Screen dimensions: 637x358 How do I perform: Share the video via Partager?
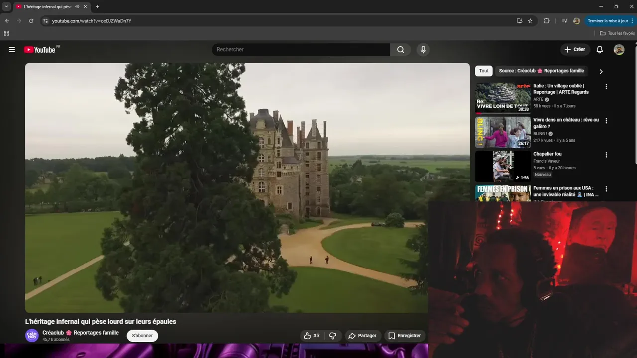(362, 336)
